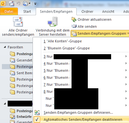Click the Gesendet folder icon in Favoriten
129x123 pixels.
(x=12, y=60)
